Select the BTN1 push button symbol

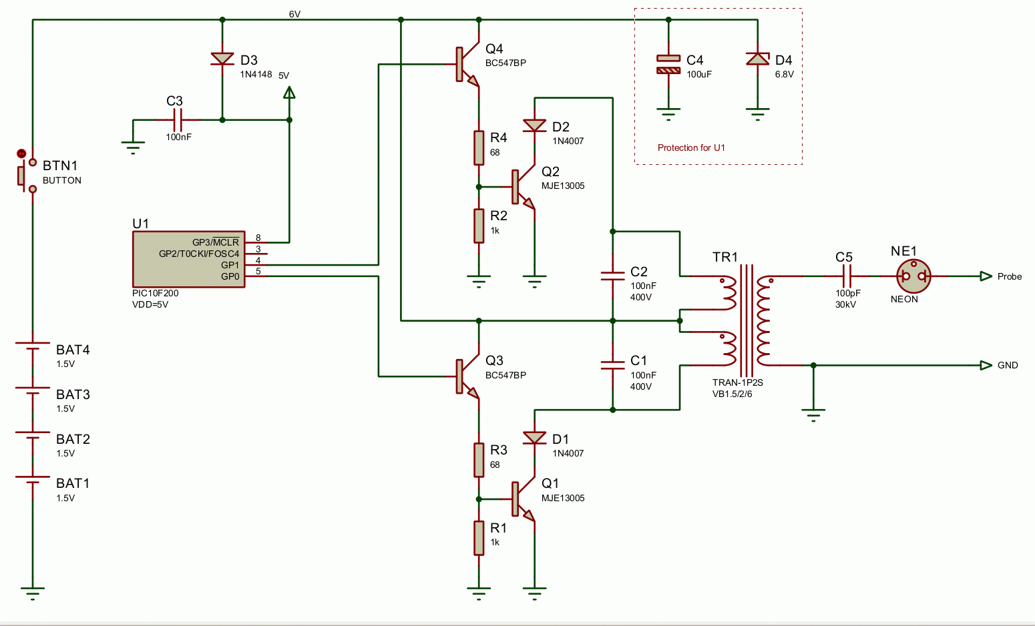pos(27,175)
